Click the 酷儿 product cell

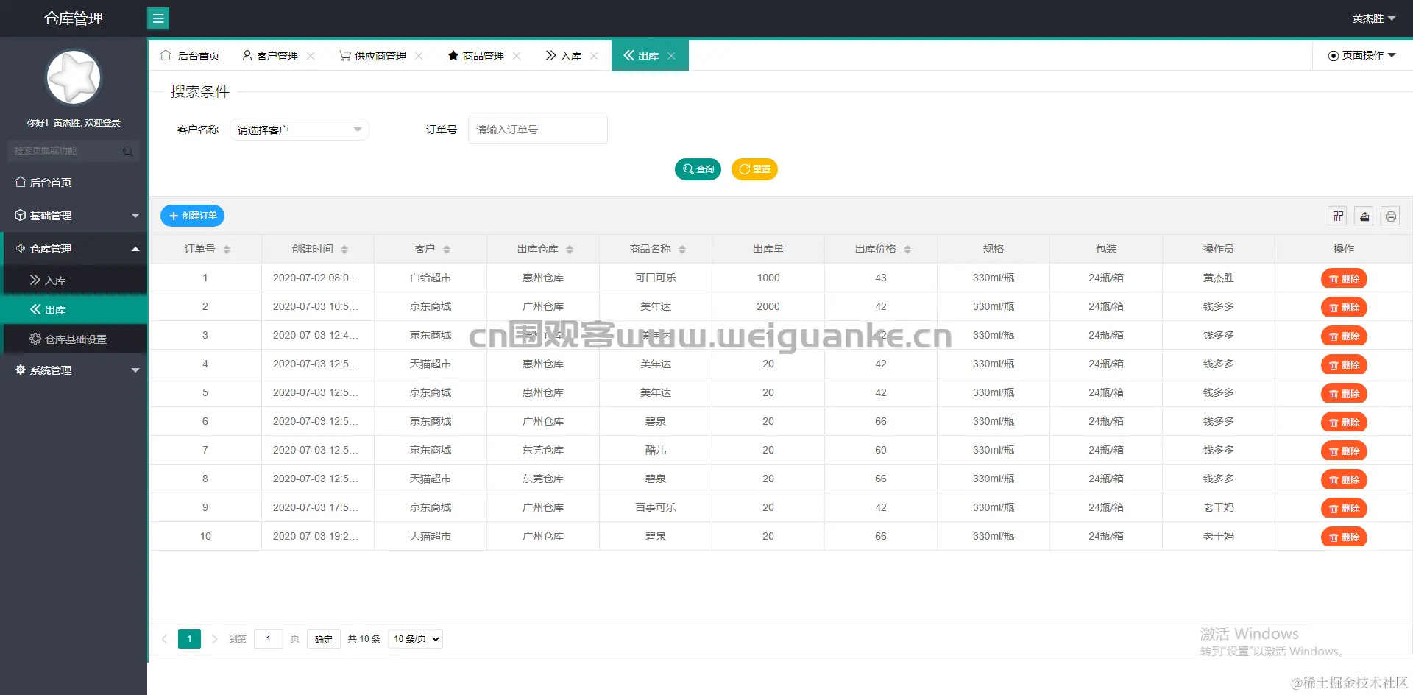pyautogui.click(x=656, y=450)
